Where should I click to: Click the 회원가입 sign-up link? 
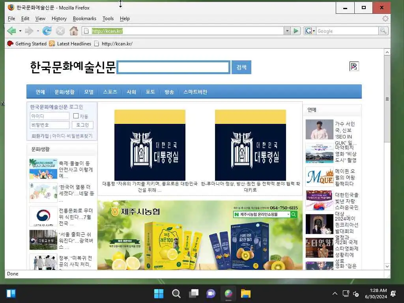[x=40, y=136]
